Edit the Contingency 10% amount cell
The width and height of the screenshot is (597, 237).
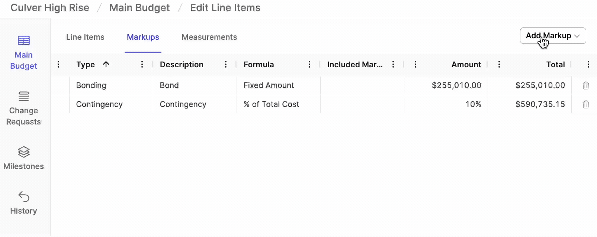point(446,104)
